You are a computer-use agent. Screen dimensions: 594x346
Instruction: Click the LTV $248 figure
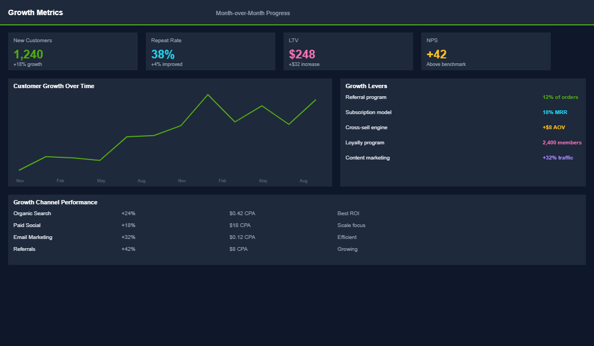point(301,54)
